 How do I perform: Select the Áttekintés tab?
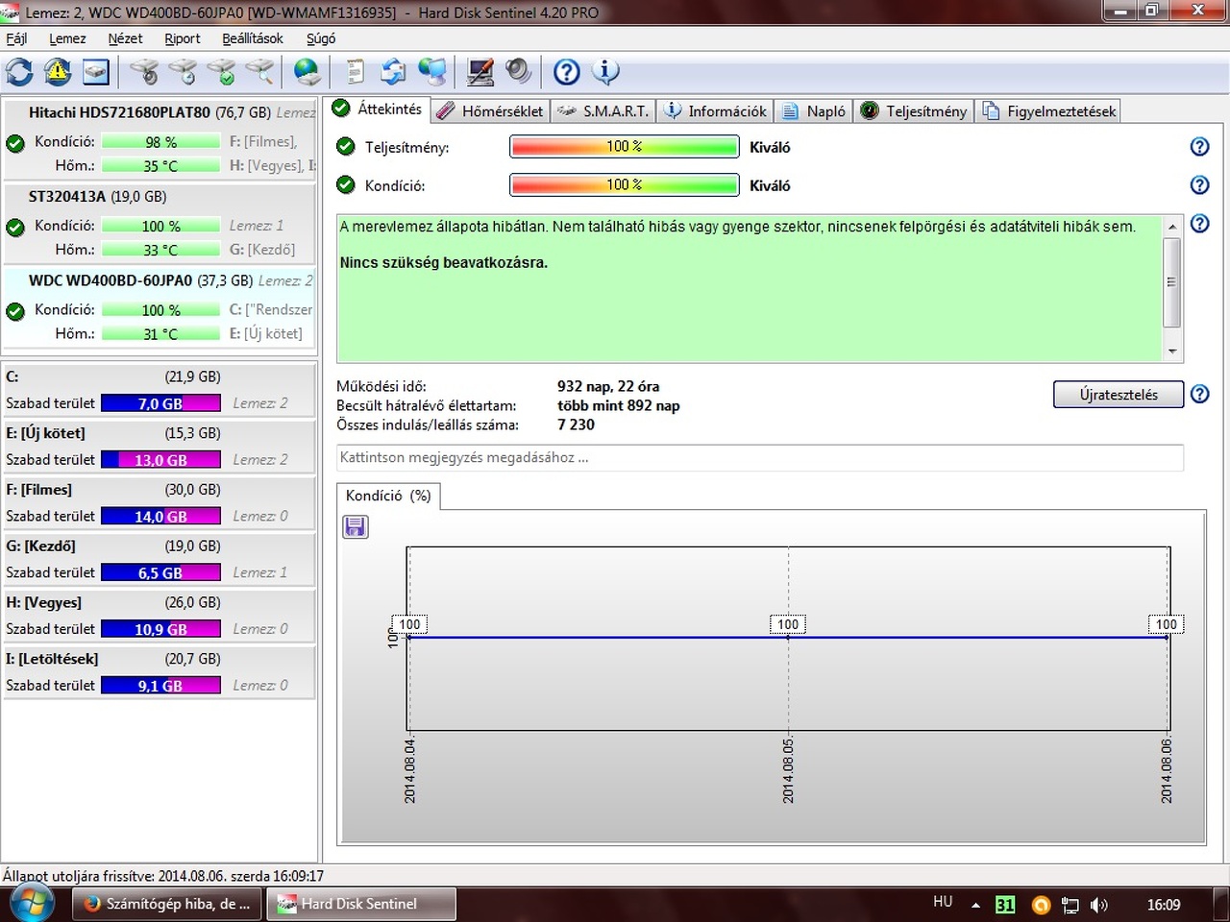point(377,109)
